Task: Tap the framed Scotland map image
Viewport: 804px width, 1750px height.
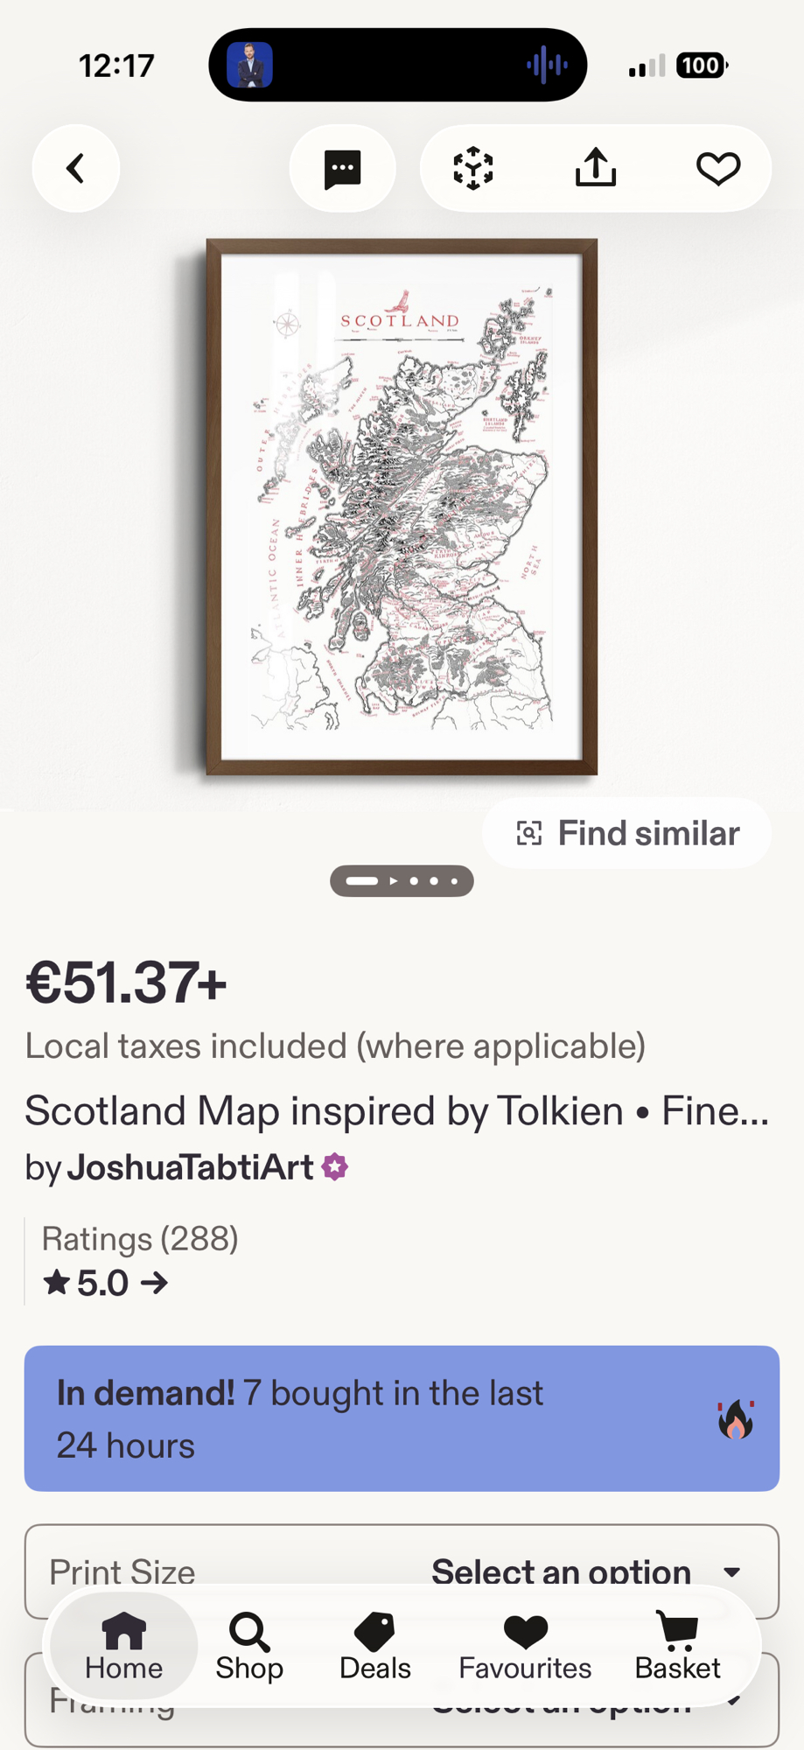Action: coord(402,507)
